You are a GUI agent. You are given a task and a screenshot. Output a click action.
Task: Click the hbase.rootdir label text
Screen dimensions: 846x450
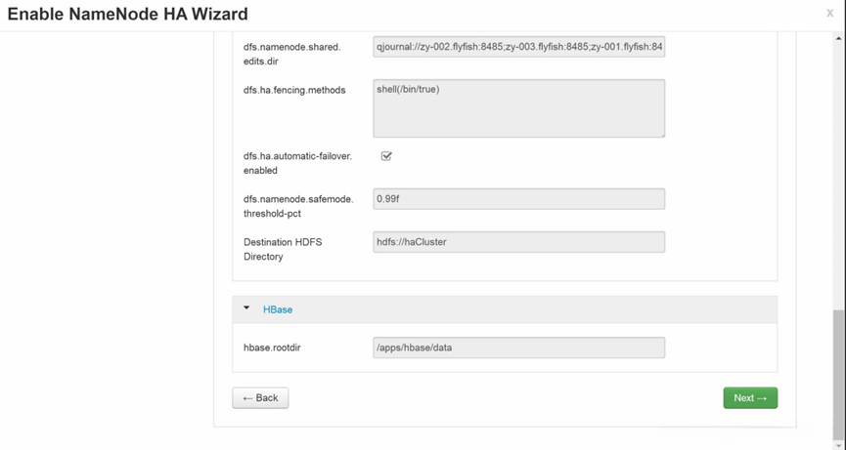(272, 348)
